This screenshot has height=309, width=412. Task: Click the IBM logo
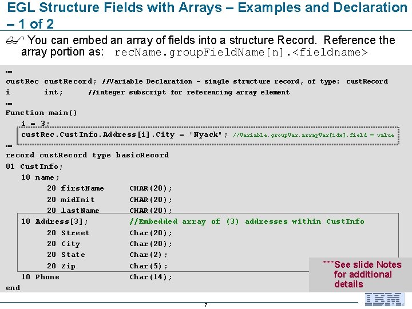tap(385, 299)
